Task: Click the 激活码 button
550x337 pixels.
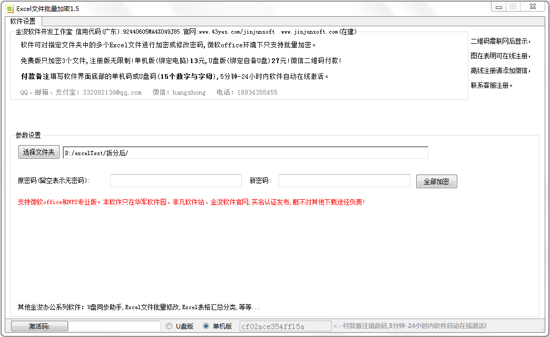Action: click(x=40, y=326)
